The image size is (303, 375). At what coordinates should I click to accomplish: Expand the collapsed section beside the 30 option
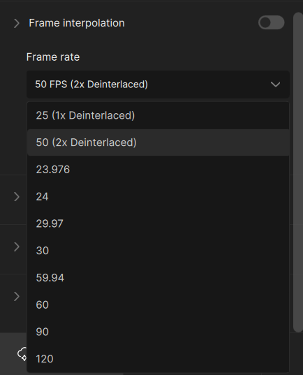tap(17, 247)
